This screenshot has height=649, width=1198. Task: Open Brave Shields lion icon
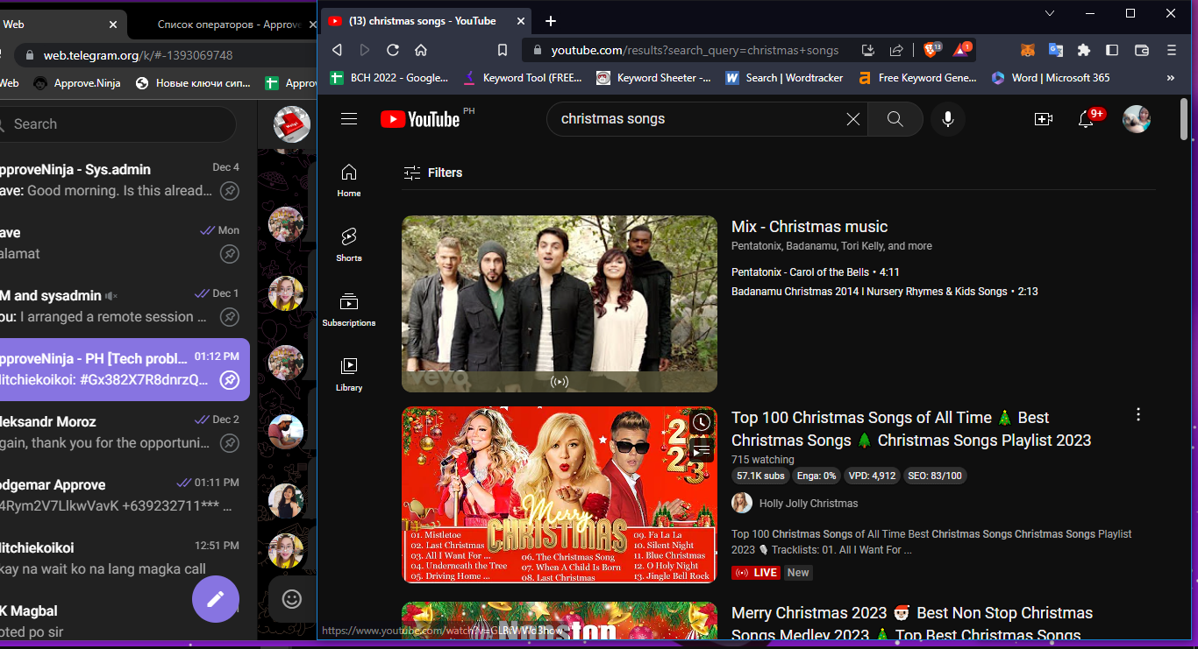932,50
